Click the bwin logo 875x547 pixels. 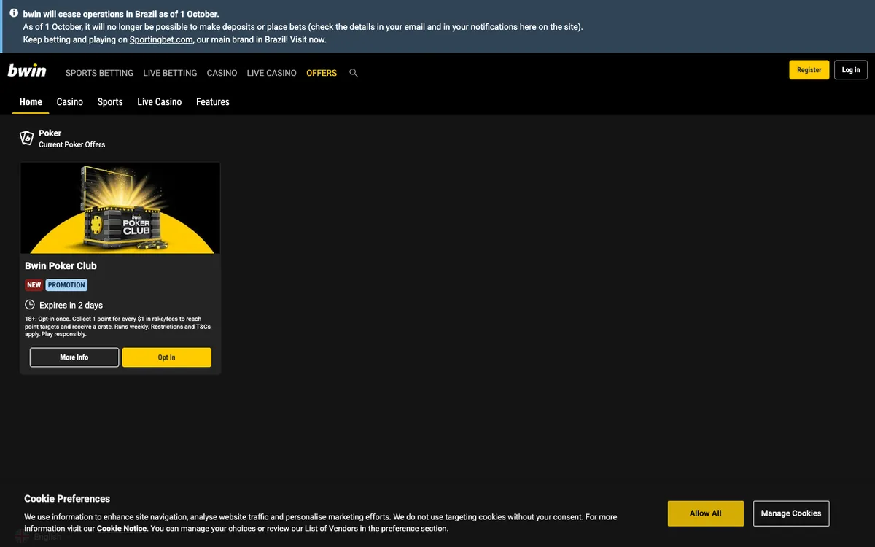27,71
